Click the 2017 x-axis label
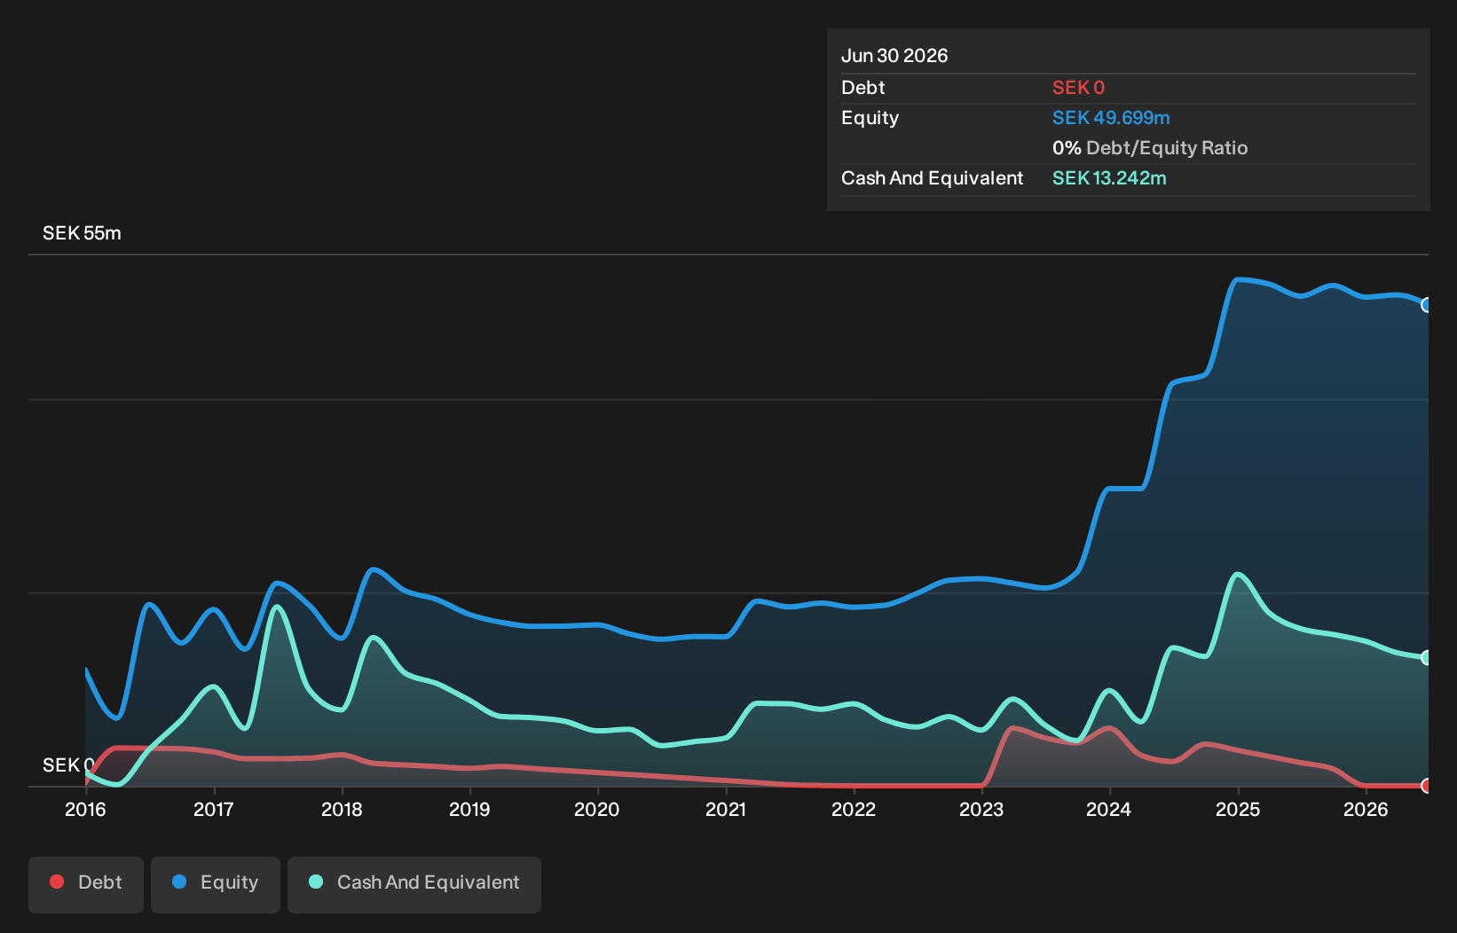 pos(213,809)
